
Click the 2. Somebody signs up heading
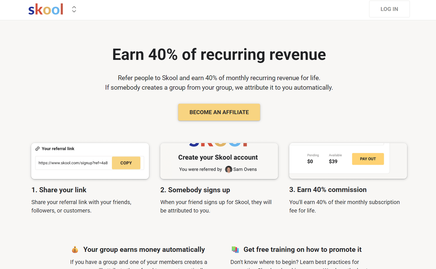195,190
